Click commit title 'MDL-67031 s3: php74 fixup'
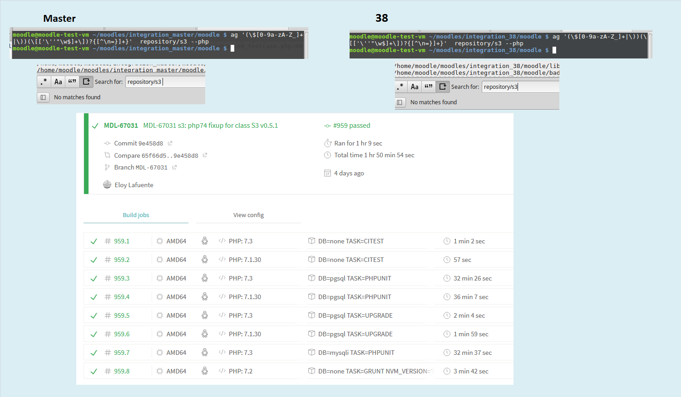 [x=211, y=126]
